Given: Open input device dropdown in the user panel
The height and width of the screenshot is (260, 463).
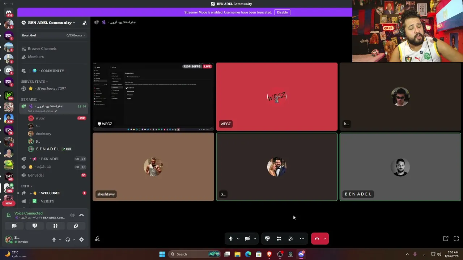Looking at the screenshot, I should (60, 239).
